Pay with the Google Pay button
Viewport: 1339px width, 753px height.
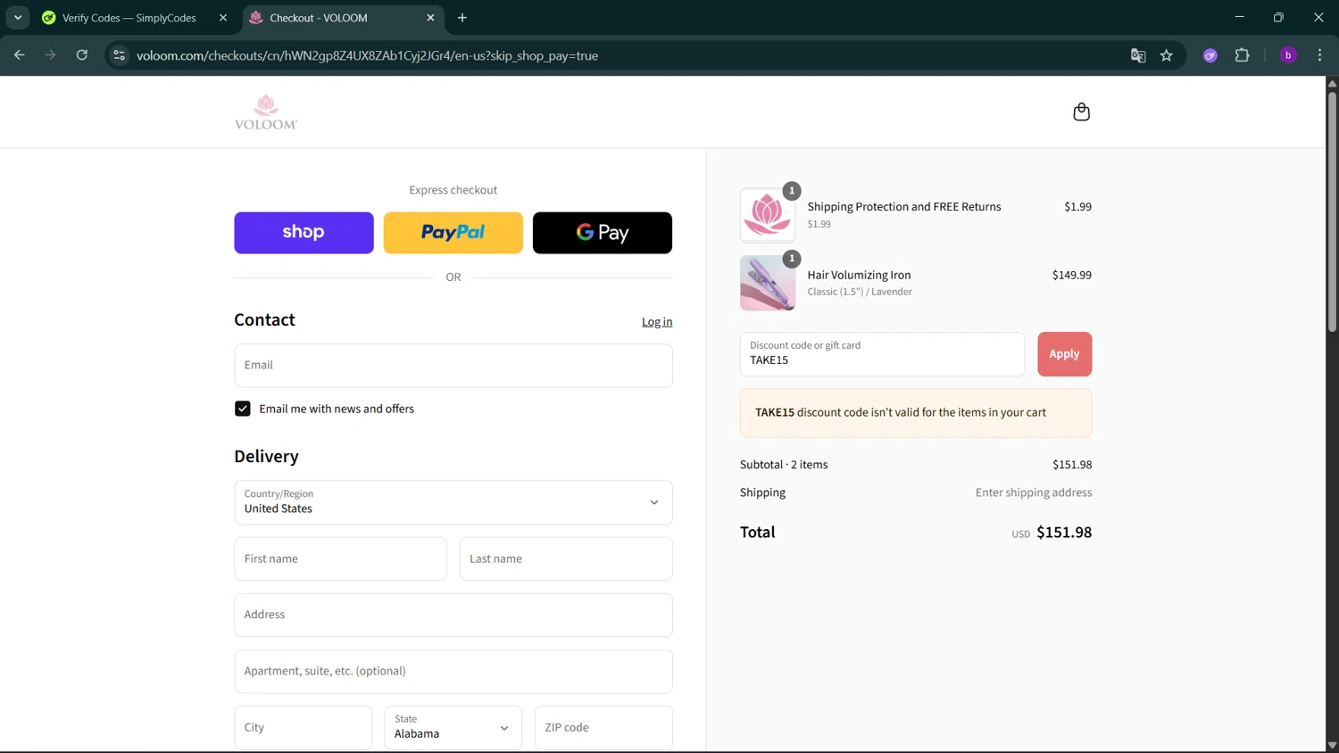603,233
